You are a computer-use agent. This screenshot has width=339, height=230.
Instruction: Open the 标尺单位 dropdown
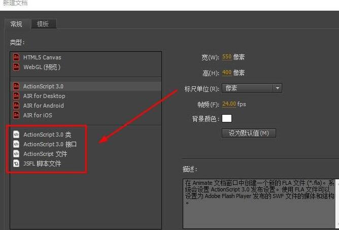click(252, 88)
